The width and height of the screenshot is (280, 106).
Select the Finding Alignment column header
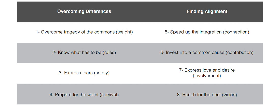click(207, 12)
